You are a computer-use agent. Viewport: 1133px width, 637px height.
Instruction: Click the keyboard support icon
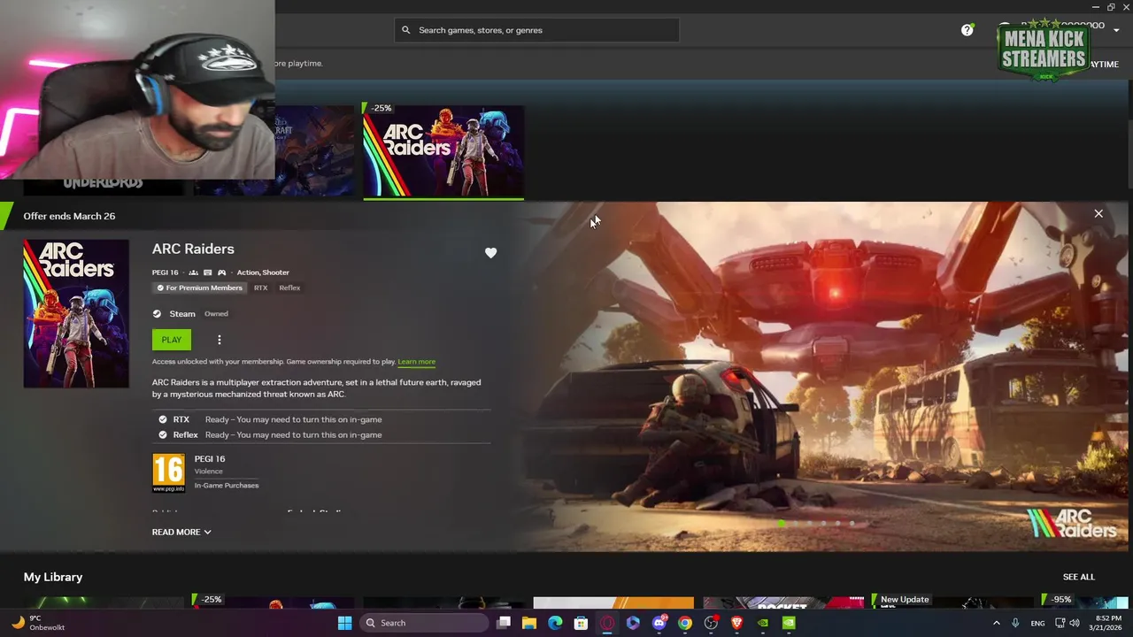click(x=207, y=272)
